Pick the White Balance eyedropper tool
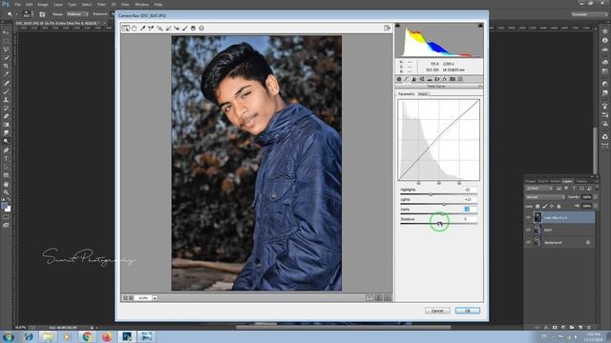The height and width of the screenshot is (343, 611). [143, 28]
